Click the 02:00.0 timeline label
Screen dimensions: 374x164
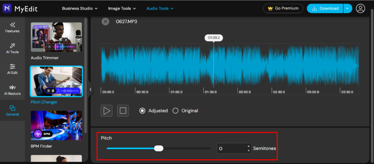pyautogui.click(x=245, y=92)
